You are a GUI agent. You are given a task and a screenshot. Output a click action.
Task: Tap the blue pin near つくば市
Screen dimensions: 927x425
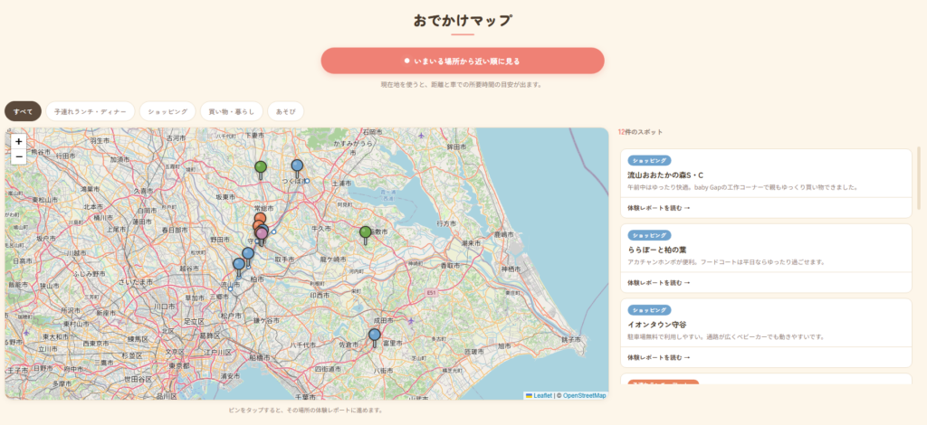(297, 169)
